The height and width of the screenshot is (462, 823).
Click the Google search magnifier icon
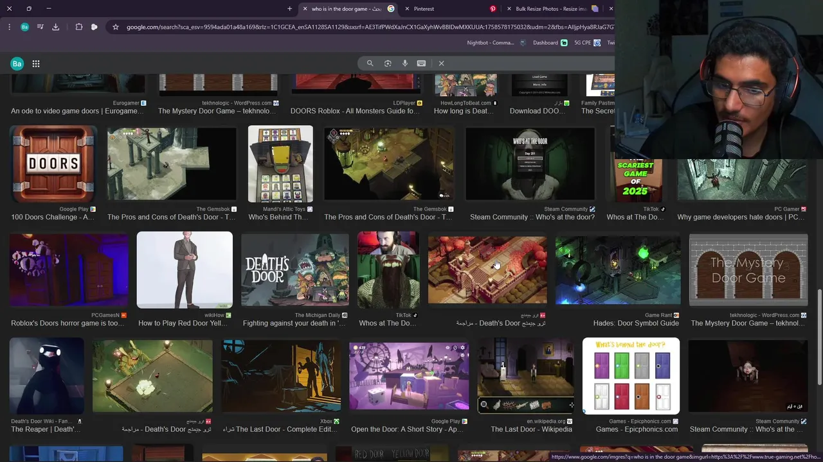pyautogui.click(x=370, y=64)
